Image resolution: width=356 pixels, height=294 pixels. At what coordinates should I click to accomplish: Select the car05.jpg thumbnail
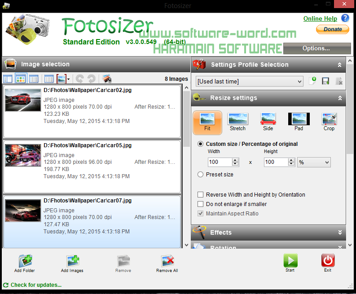pos(23,155)
